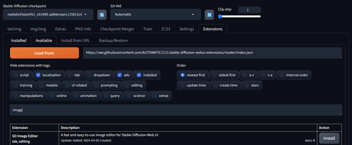Screen dimensions: 352x145
Task: Order extensions a-z
Action: point(245,75)
